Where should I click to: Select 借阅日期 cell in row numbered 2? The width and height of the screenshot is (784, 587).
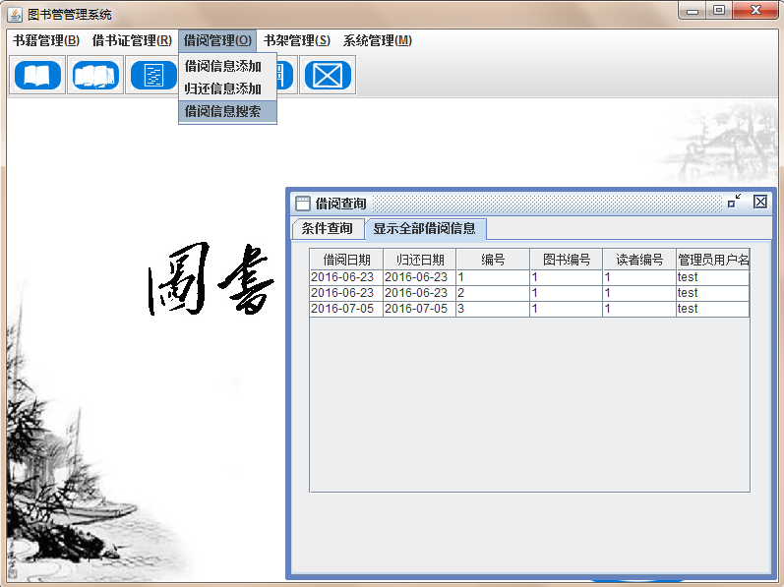346,293
